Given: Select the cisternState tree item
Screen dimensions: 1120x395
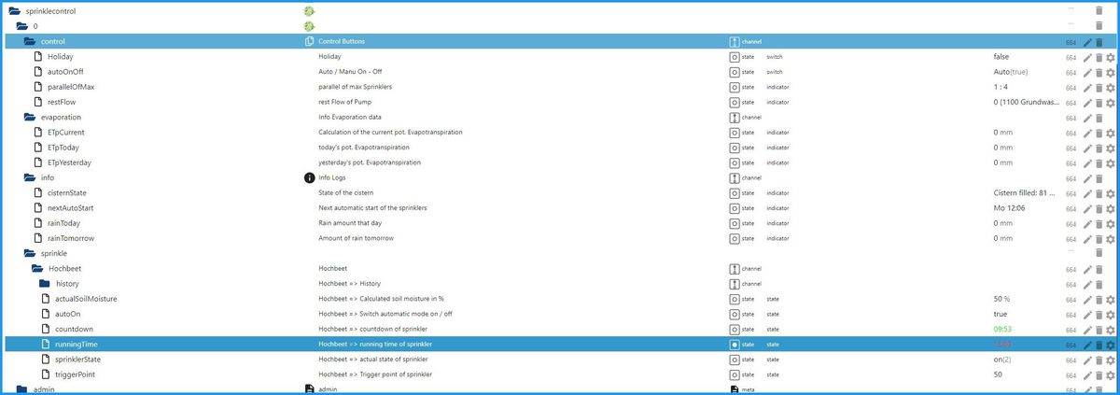Looking at the screenshot, I should pos(67,193).
